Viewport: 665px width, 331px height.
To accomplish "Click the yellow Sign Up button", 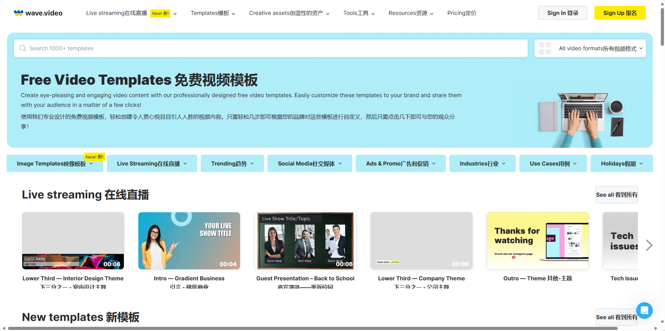I will point(620,13).
